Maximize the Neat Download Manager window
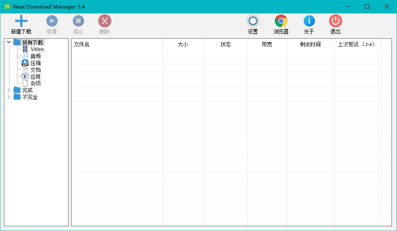 tap(367, 6)
